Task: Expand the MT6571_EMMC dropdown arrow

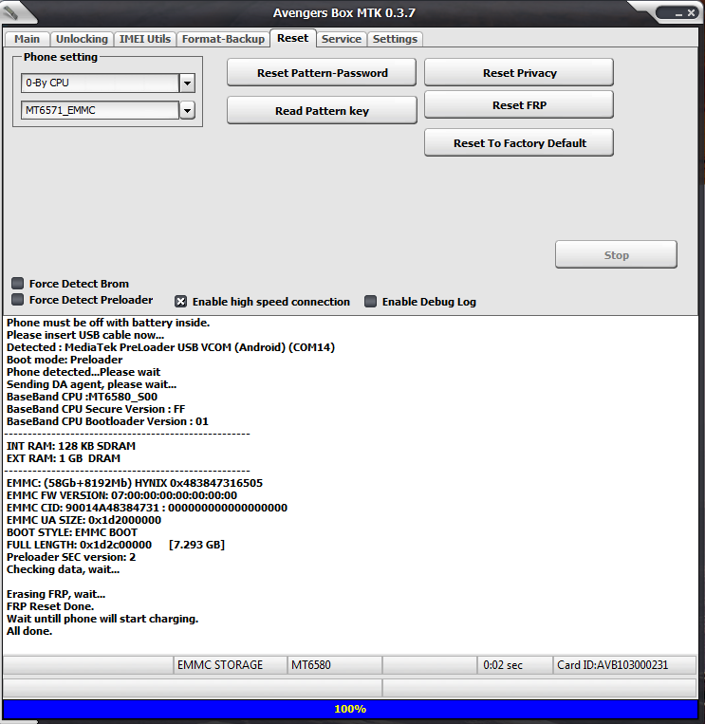Action: pos(187,110)
